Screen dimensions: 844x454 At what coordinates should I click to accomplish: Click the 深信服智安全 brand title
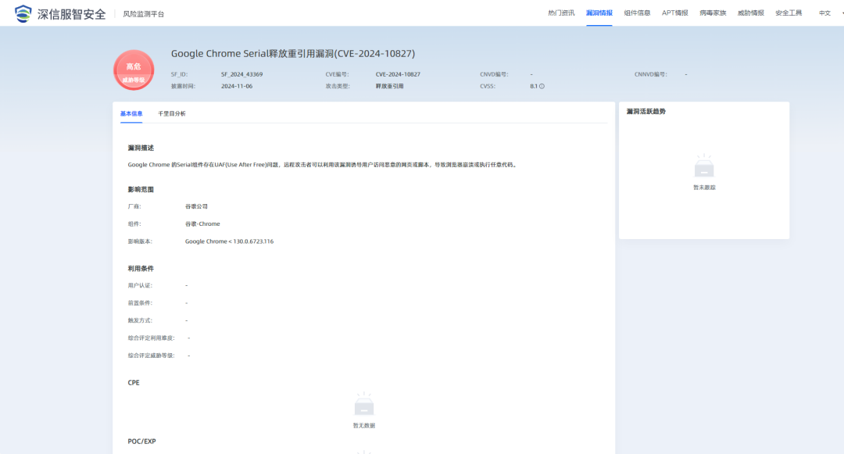coord(72,14)
